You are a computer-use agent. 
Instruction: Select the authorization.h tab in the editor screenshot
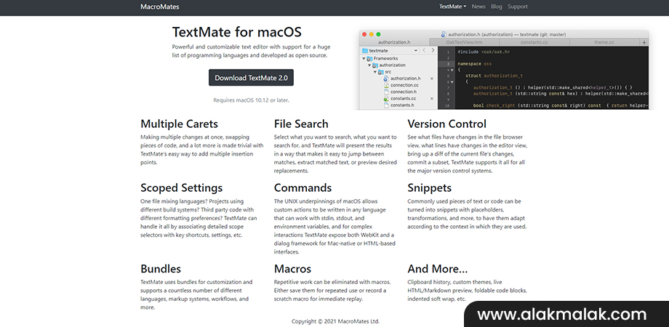click(394, 42)
